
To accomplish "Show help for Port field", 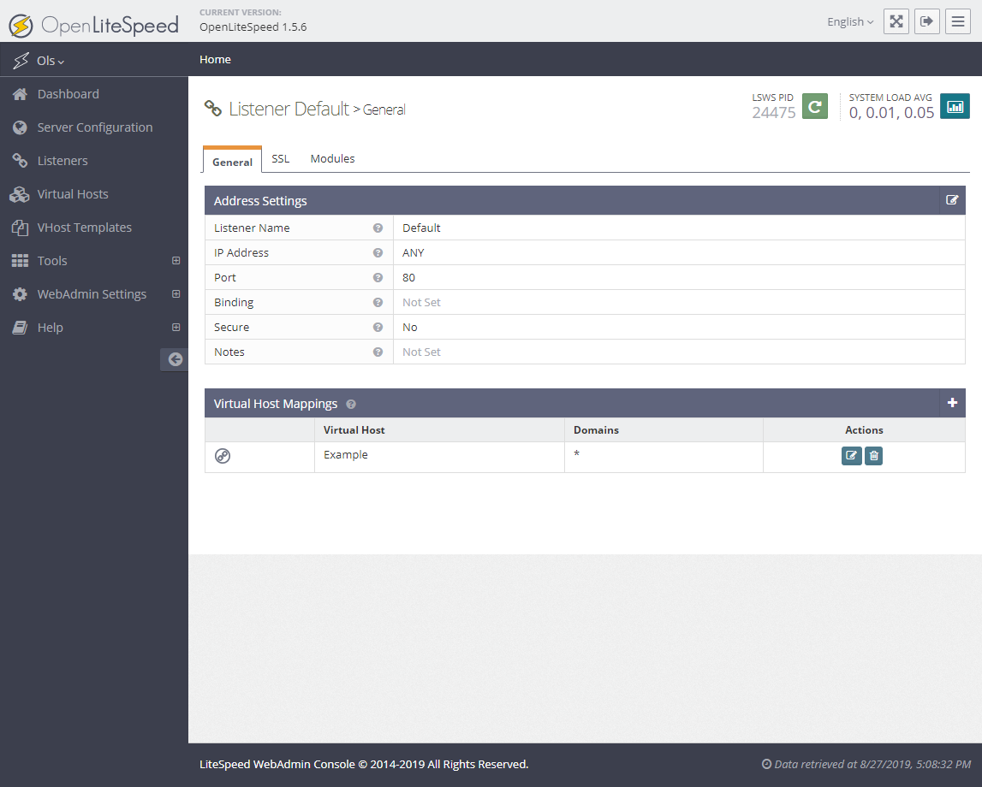I will coord(378,278).
